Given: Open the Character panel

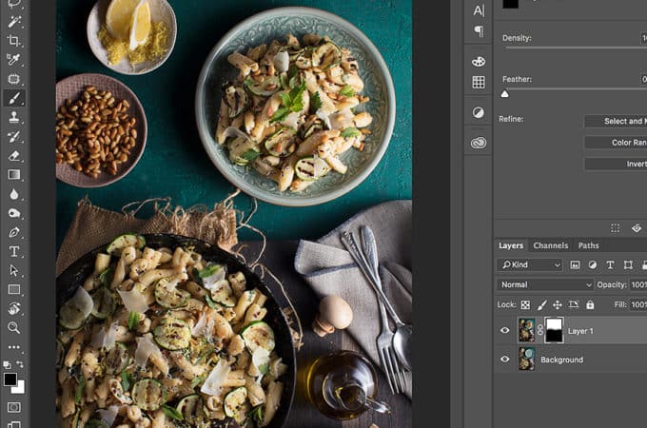Looking at the screenshot, I should tap(479, 10).
